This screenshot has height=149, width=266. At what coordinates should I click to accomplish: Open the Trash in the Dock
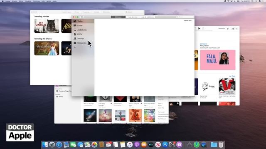(221, 144)
